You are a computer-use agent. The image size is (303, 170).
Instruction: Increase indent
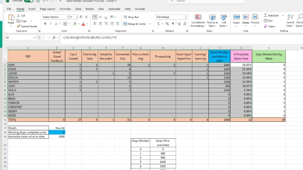(x=117, y=24)
